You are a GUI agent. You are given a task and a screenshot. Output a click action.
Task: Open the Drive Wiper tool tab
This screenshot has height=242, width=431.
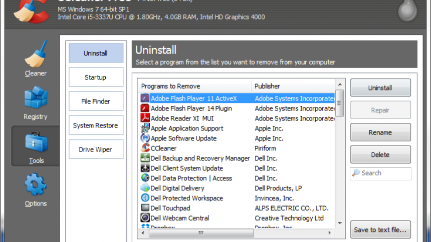(x=96, y=149)
